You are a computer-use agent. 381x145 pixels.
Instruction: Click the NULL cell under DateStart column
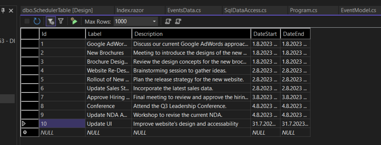(266, 132)
